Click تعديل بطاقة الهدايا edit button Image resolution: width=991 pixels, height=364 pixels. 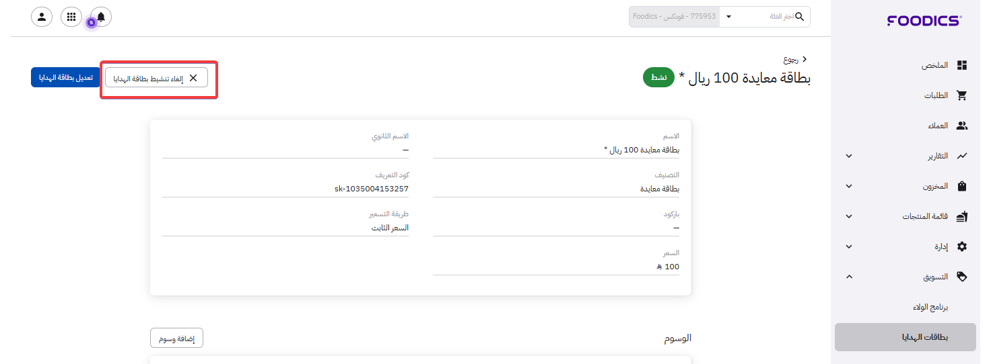[61, 77]
